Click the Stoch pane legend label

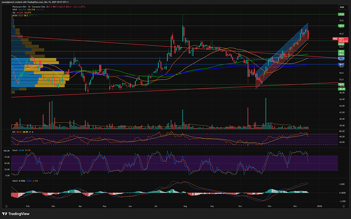(15, 150)
